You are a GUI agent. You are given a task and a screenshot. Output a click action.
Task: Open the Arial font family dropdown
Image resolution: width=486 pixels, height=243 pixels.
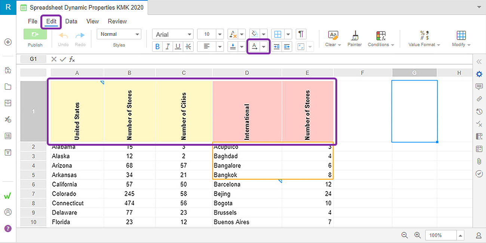[x=173, y=34]
